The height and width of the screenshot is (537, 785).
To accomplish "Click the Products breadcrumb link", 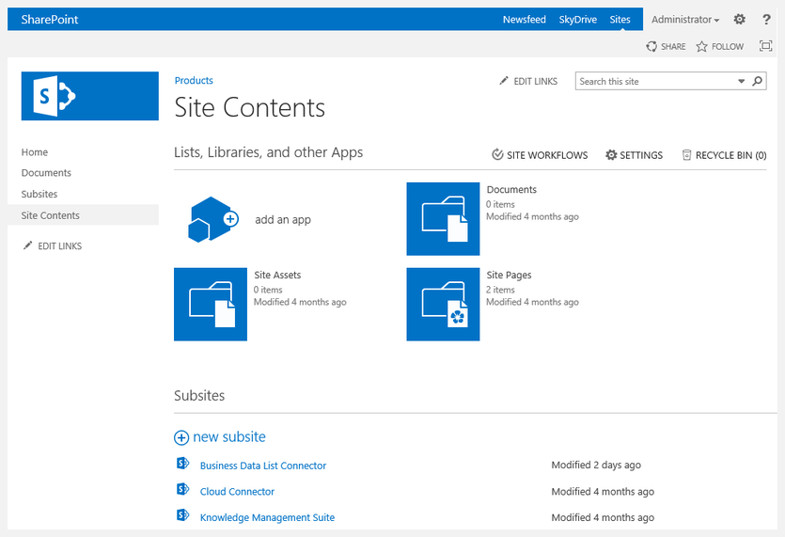I will (x=194, y=80).
